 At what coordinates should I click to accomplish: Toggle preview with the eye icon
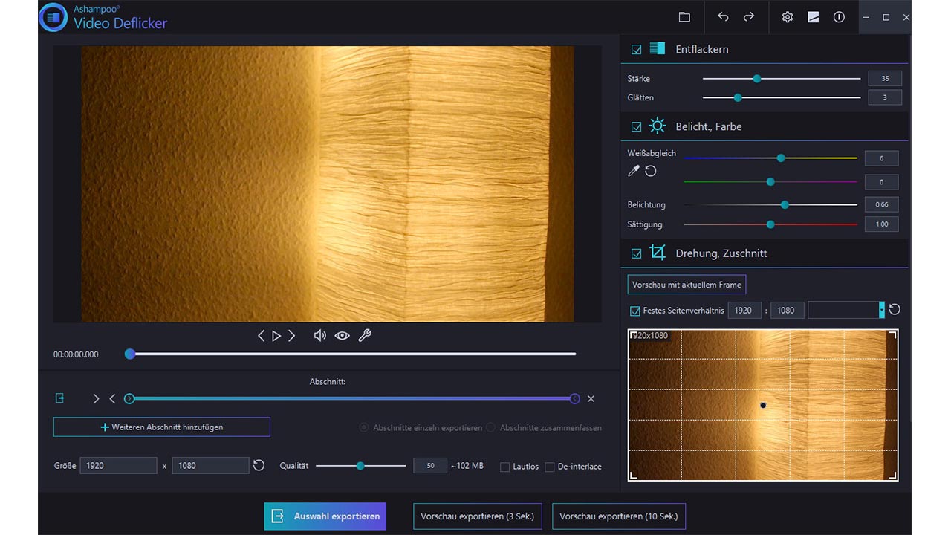[342, 336]
